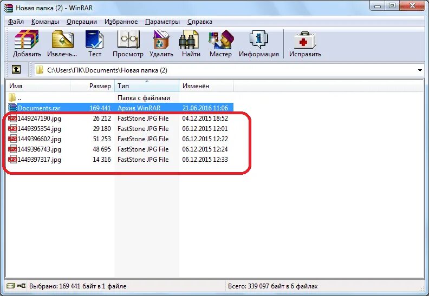Select the file name 1449397317.jpg
Screen dimensions: 429x296
pyautogui.click(x=39, y=160)
